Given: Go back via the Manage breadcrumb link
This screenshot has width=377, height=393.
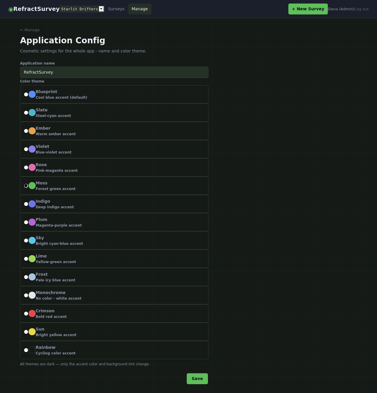Looking at the screenshot, I should 30,30.
